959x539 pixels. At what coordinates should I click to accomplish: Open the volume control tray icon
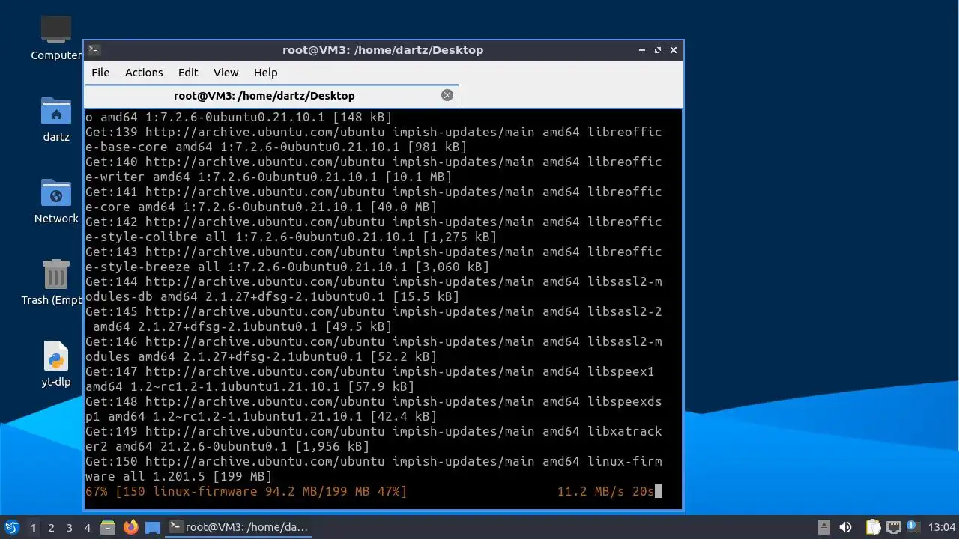coord(846,527)
